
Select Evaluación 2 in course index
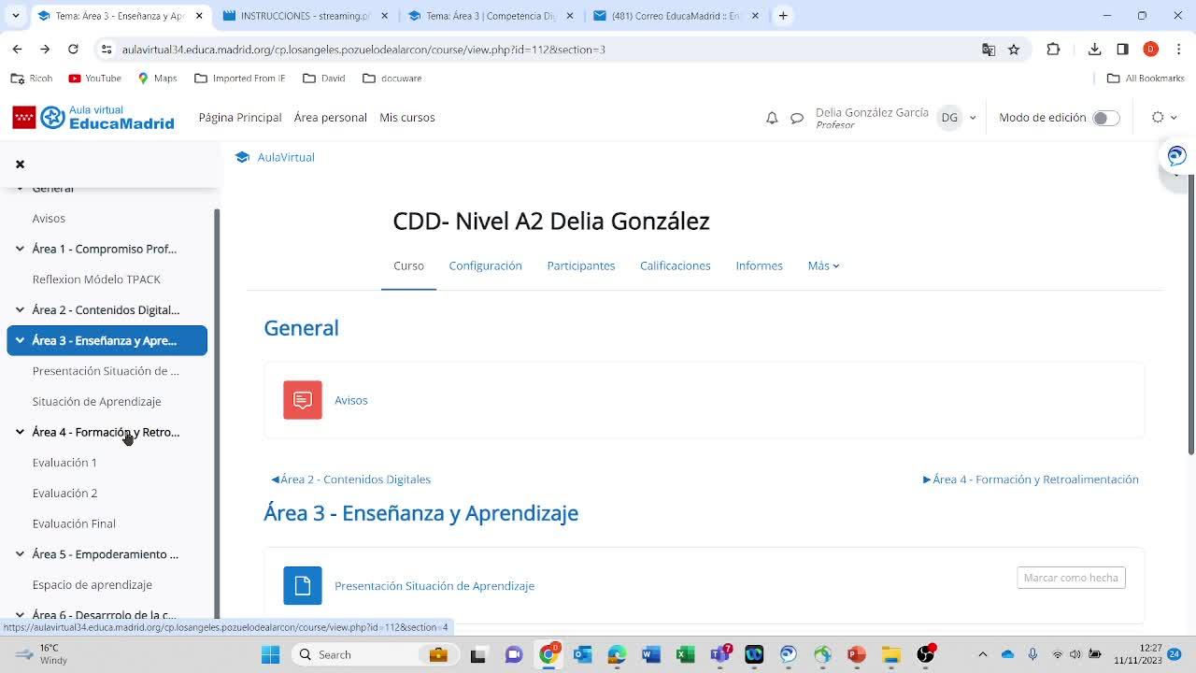click(x=64, y=494)
